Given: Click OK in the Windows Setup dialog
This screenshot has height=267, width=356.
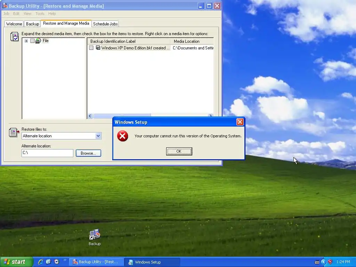Looking at the screenshot, I should [179, 151].
